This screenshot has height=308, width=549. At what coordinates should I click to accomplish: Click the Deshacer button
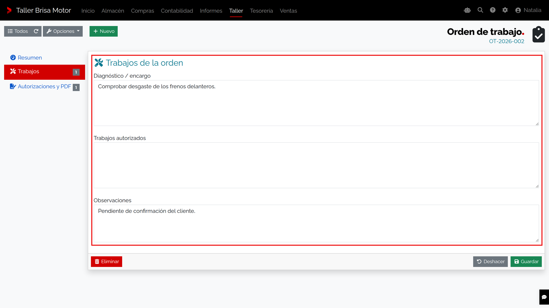(x=490, y=261)
